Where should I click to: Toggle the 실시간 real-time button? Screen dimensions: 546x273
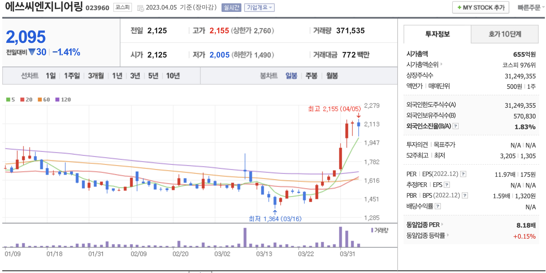(x=231, y=8)
